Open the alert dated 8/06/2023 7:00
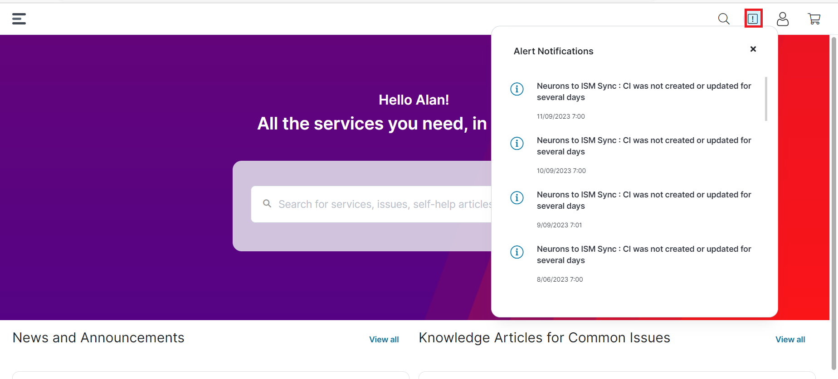Viewport: 838px width, 379px height. click(x=644, y=254)
